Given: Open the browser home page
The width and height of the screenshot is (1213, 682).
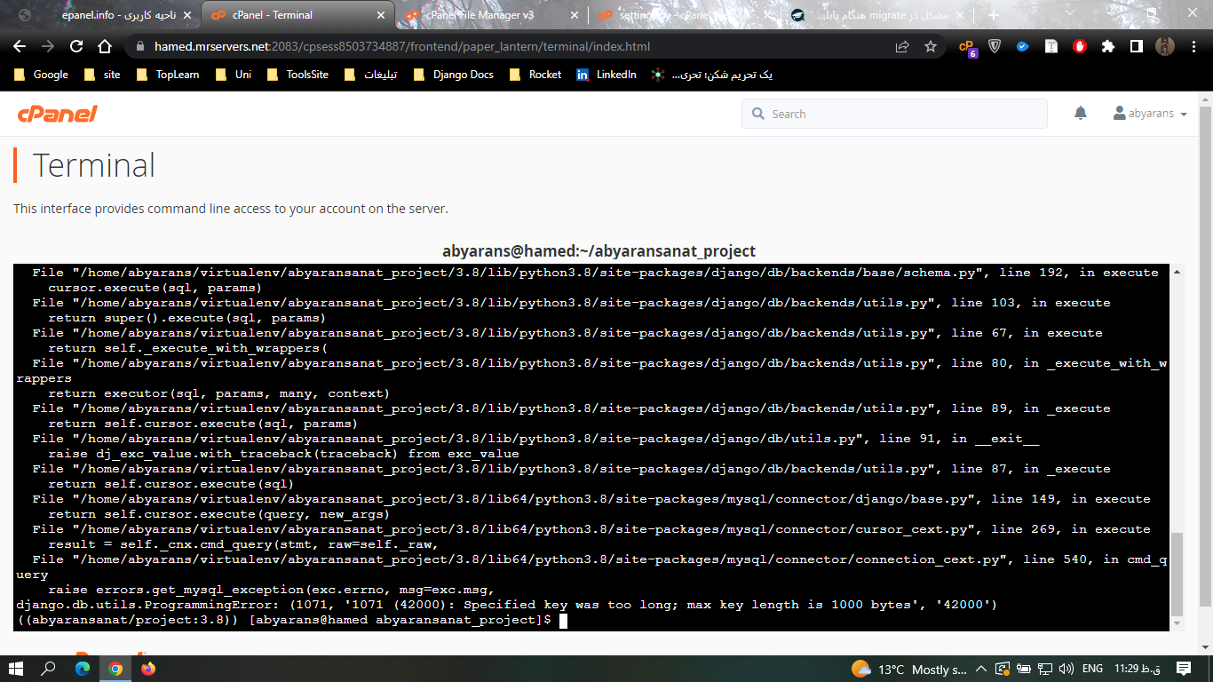Looking at the screenshot, I should tap(105, 46).
